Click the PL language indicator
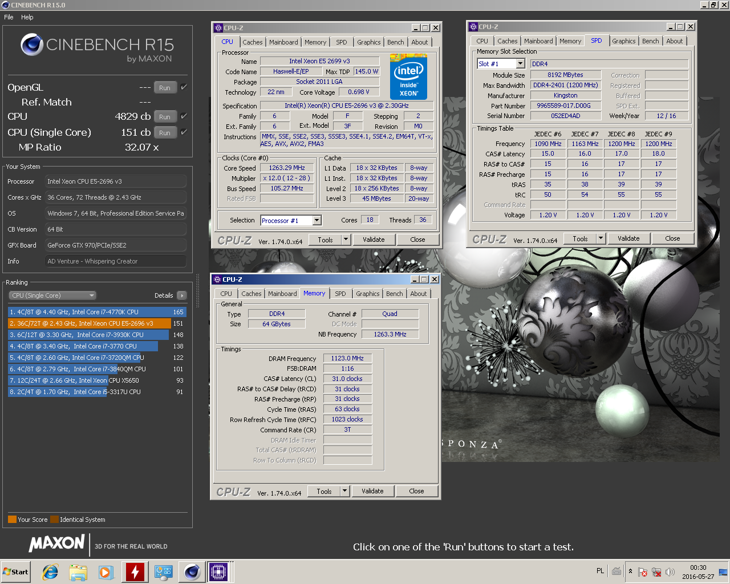This screenshot has width=730, height=584. pos(600,571)
